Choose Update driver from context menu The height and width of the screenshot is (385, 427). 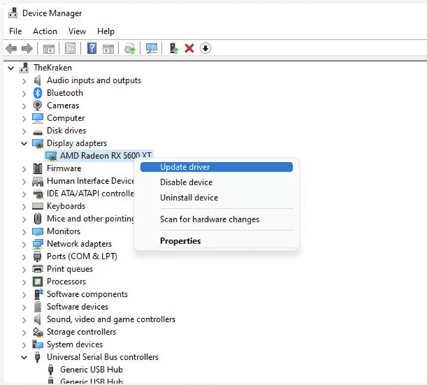[x=185, y=167]
